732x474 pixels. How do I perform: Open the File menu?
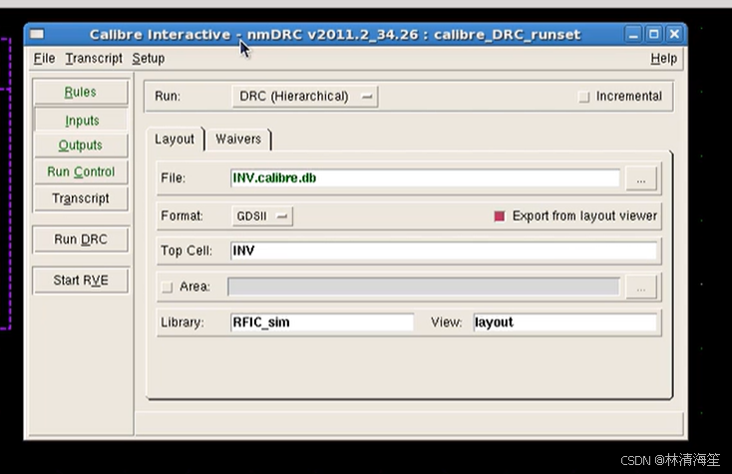[x=44, y=59]
